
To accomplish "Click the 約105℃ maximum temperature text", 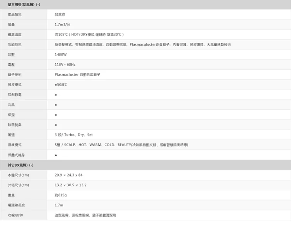I will pos(89,35).
